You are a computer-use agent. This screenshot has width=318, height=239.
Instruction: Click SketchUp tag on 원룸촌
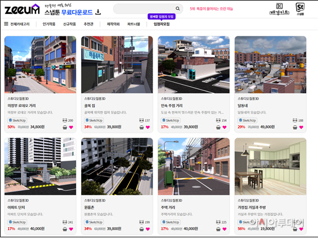tap(94, 222)
